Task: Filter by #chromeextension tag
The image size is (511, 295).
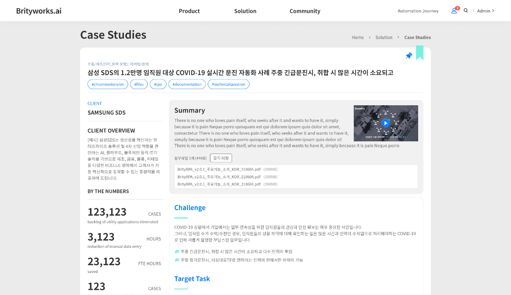Action: tap(108, 84)
